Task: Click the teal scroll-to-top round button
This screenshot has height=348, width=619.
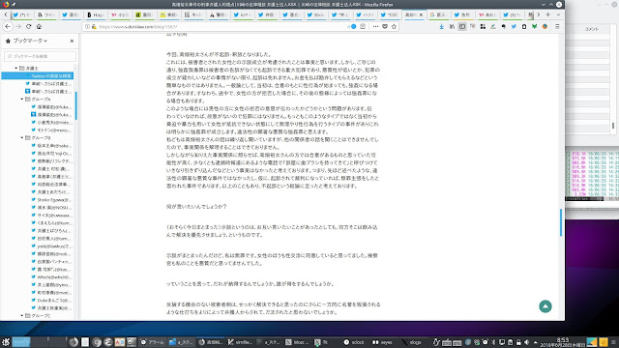Action: pos(545,306)
